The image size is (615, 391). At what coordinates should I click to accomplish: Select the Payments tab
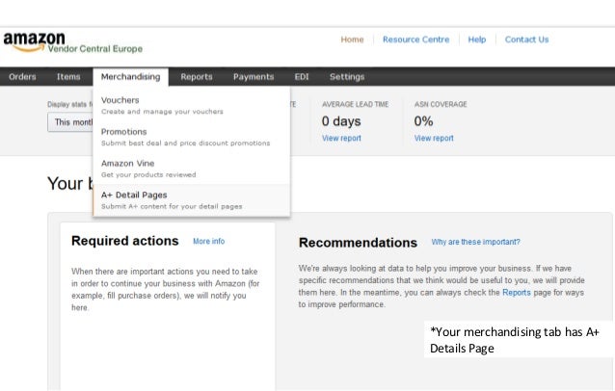tap(254, 77)
